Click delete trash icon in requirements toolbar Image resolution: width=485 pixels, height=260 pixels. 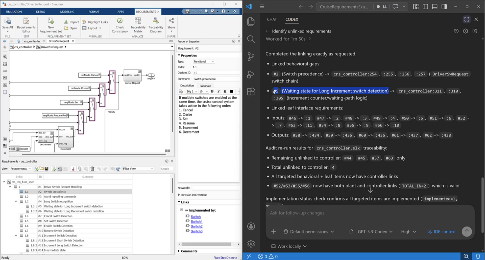click(x=92, y=169)
